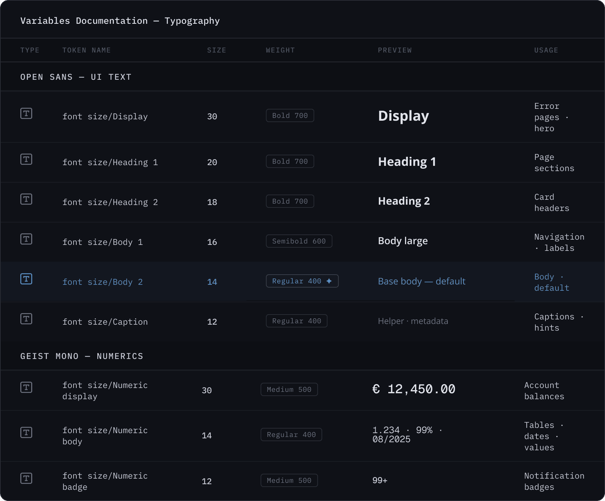
Task: Click the Account balances usage text
Action: [544, 391]
